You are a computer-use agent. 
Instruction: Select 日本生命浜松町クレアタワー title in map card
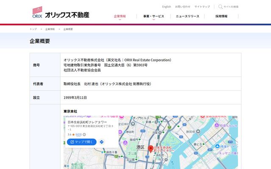(x=87, y=122)
